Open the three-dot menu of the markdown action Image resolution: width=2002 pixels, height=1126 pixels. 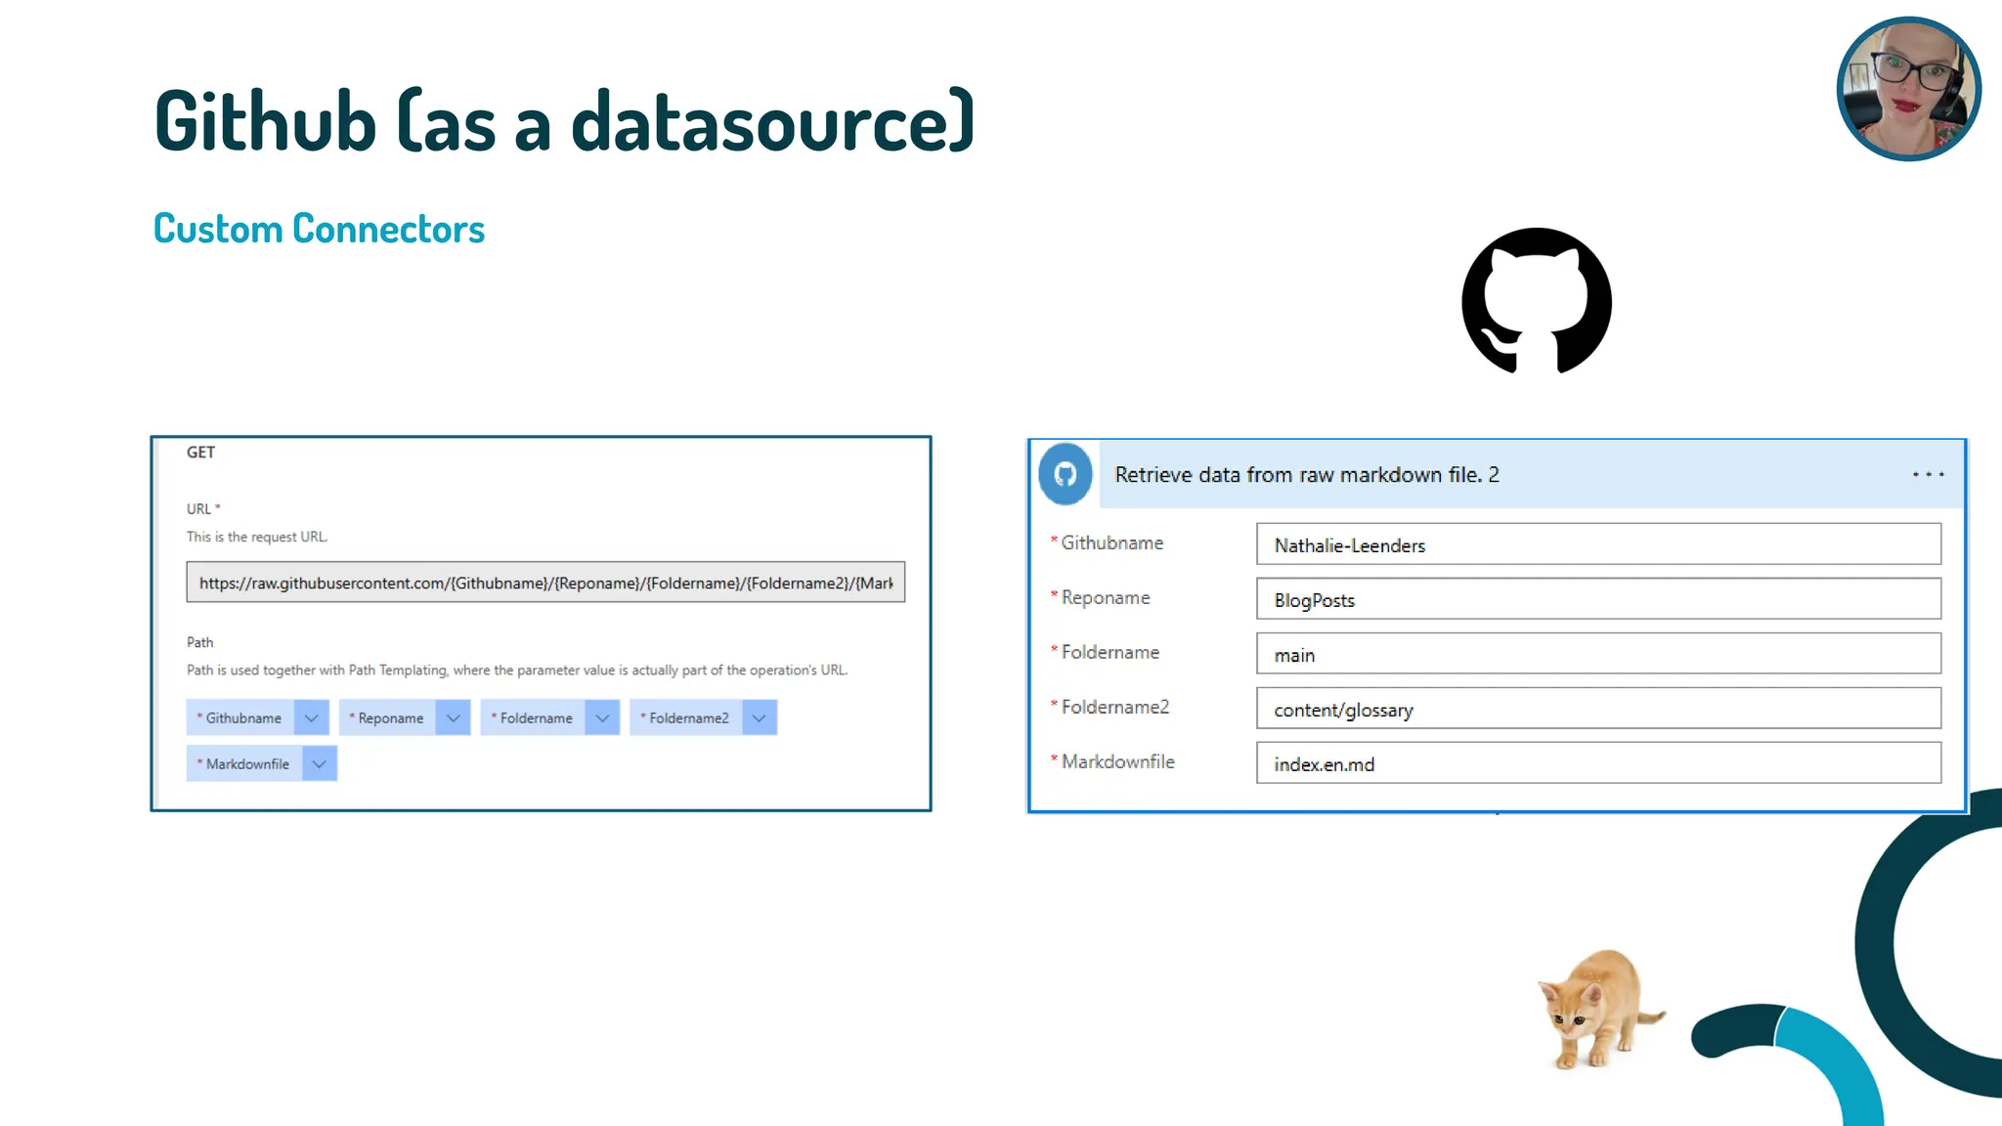(1928, 474)
